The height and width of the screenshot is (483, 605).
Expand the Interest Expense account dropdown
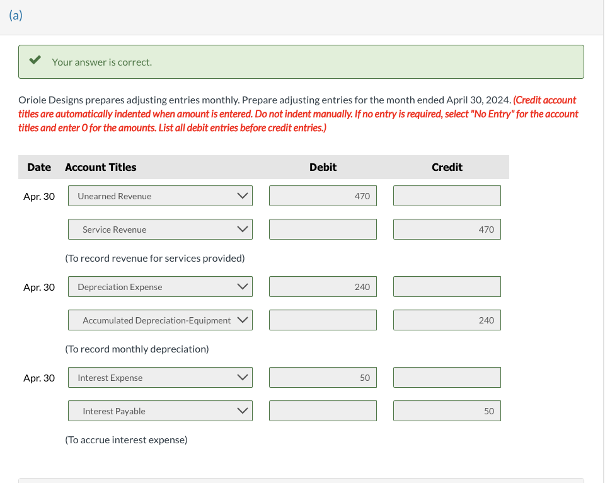(x=242, y=377)
